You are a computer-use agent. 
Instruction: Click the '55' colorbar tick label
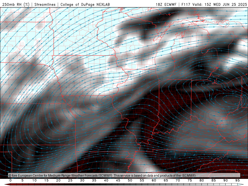[x=142, y=180]
